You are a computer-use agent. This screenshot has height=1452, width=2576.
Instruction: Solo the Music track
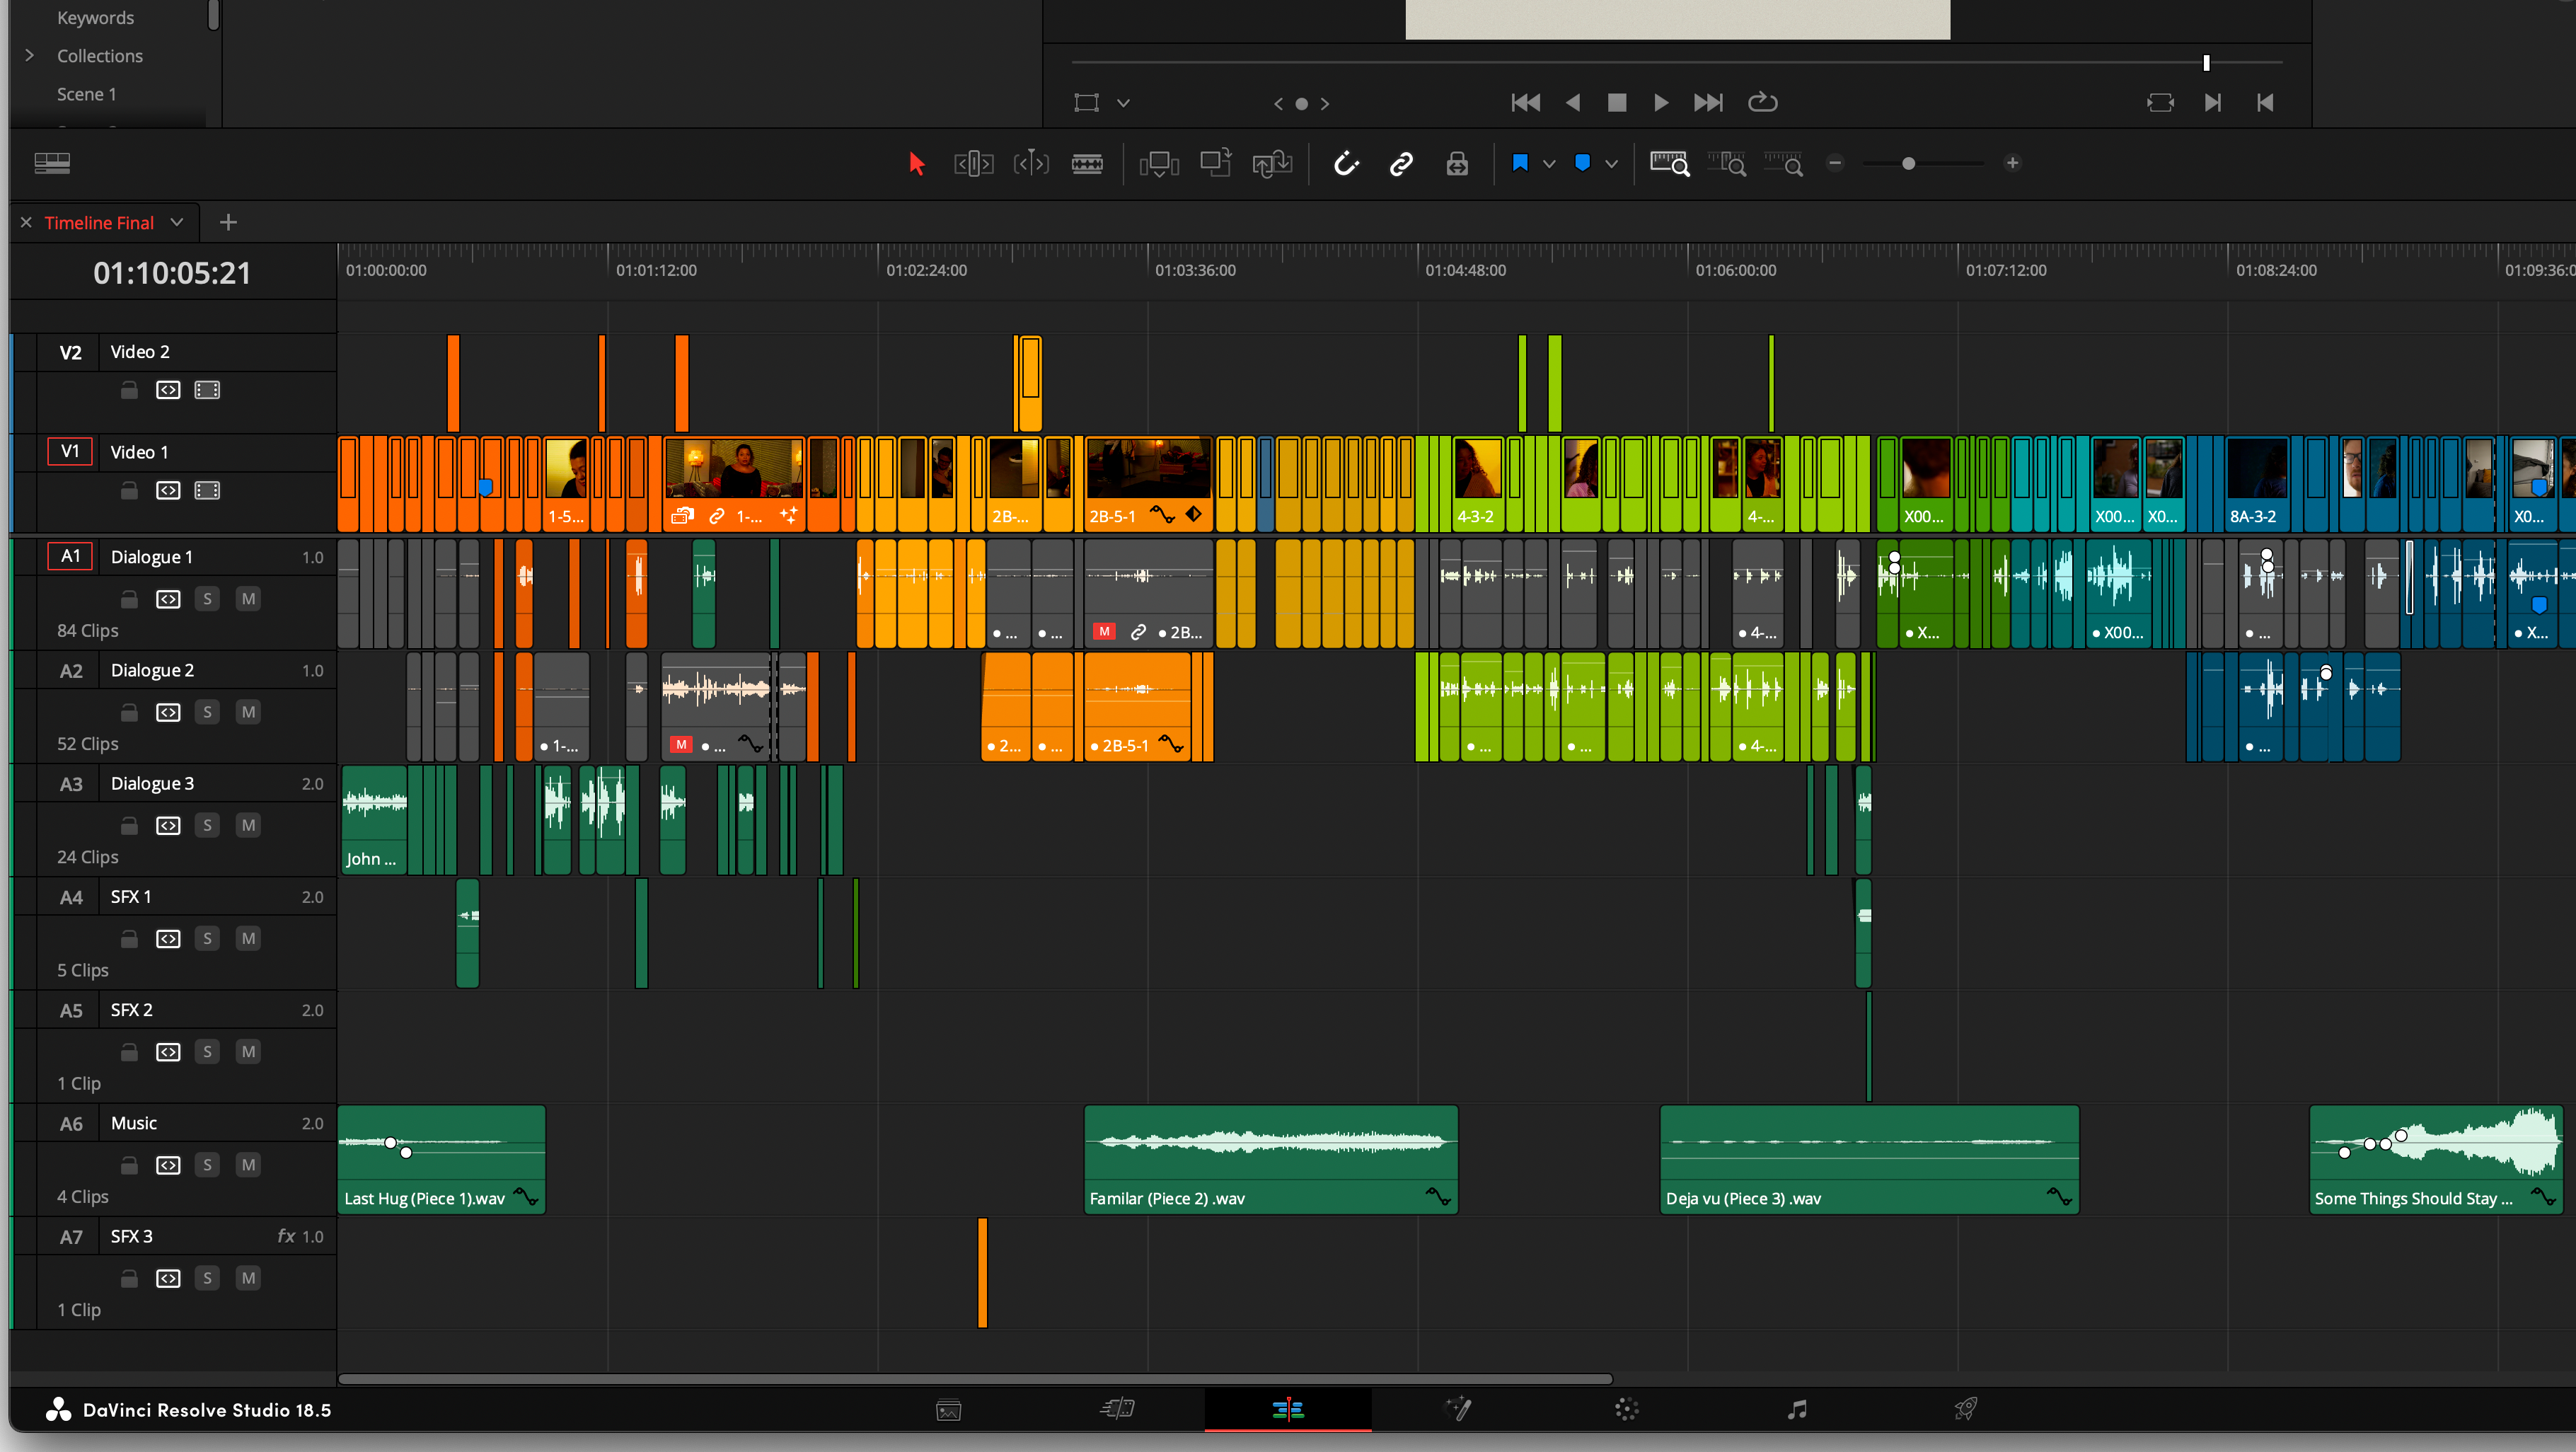click(x=207, y=1165)
